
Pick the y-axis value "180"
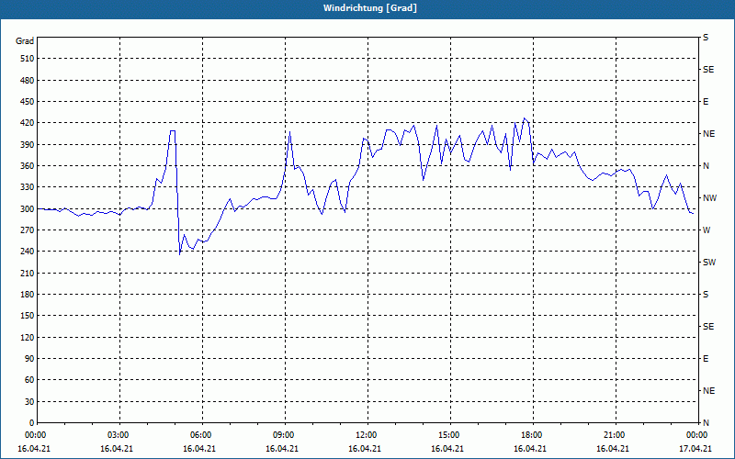[28, 295]
